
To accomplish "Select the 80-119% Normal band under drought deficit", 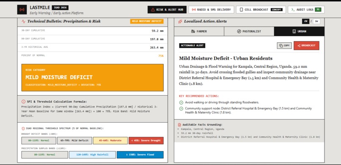I will [x=38, y=140].
